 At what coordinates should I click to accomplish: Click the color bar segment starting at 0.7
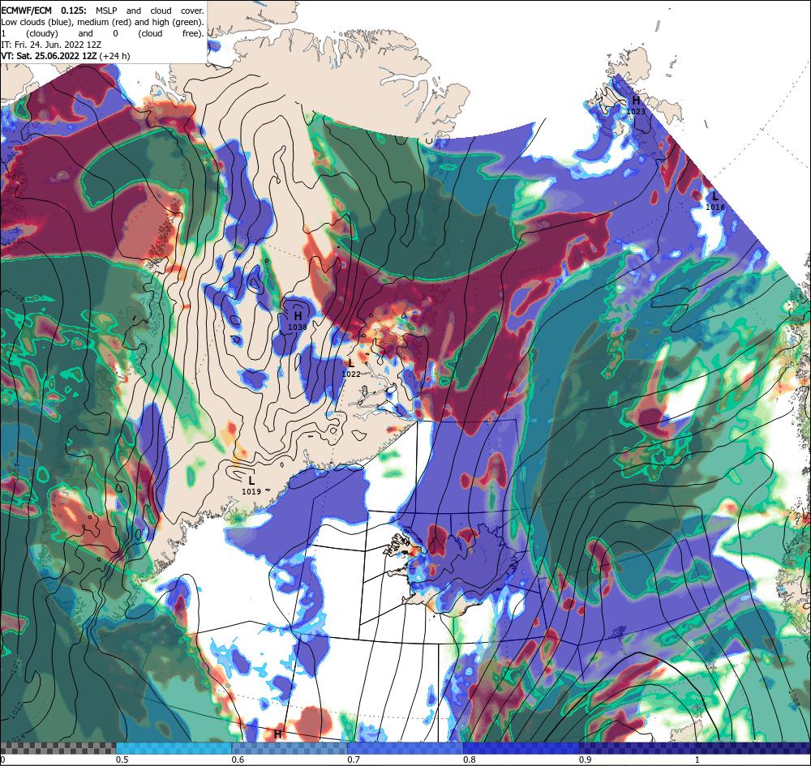click(x=405, y=748)
